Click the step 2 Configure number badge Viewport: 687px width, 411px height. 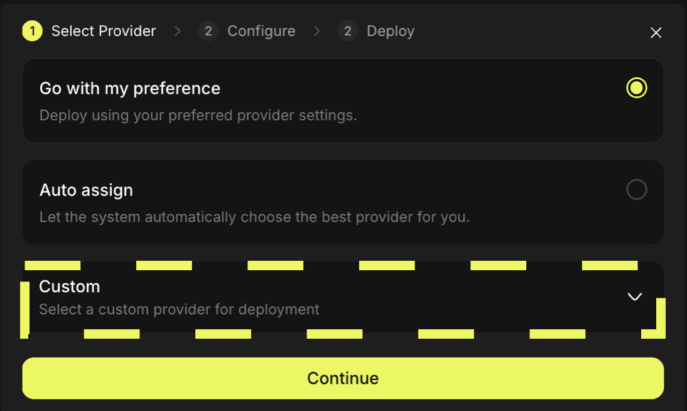208,31
